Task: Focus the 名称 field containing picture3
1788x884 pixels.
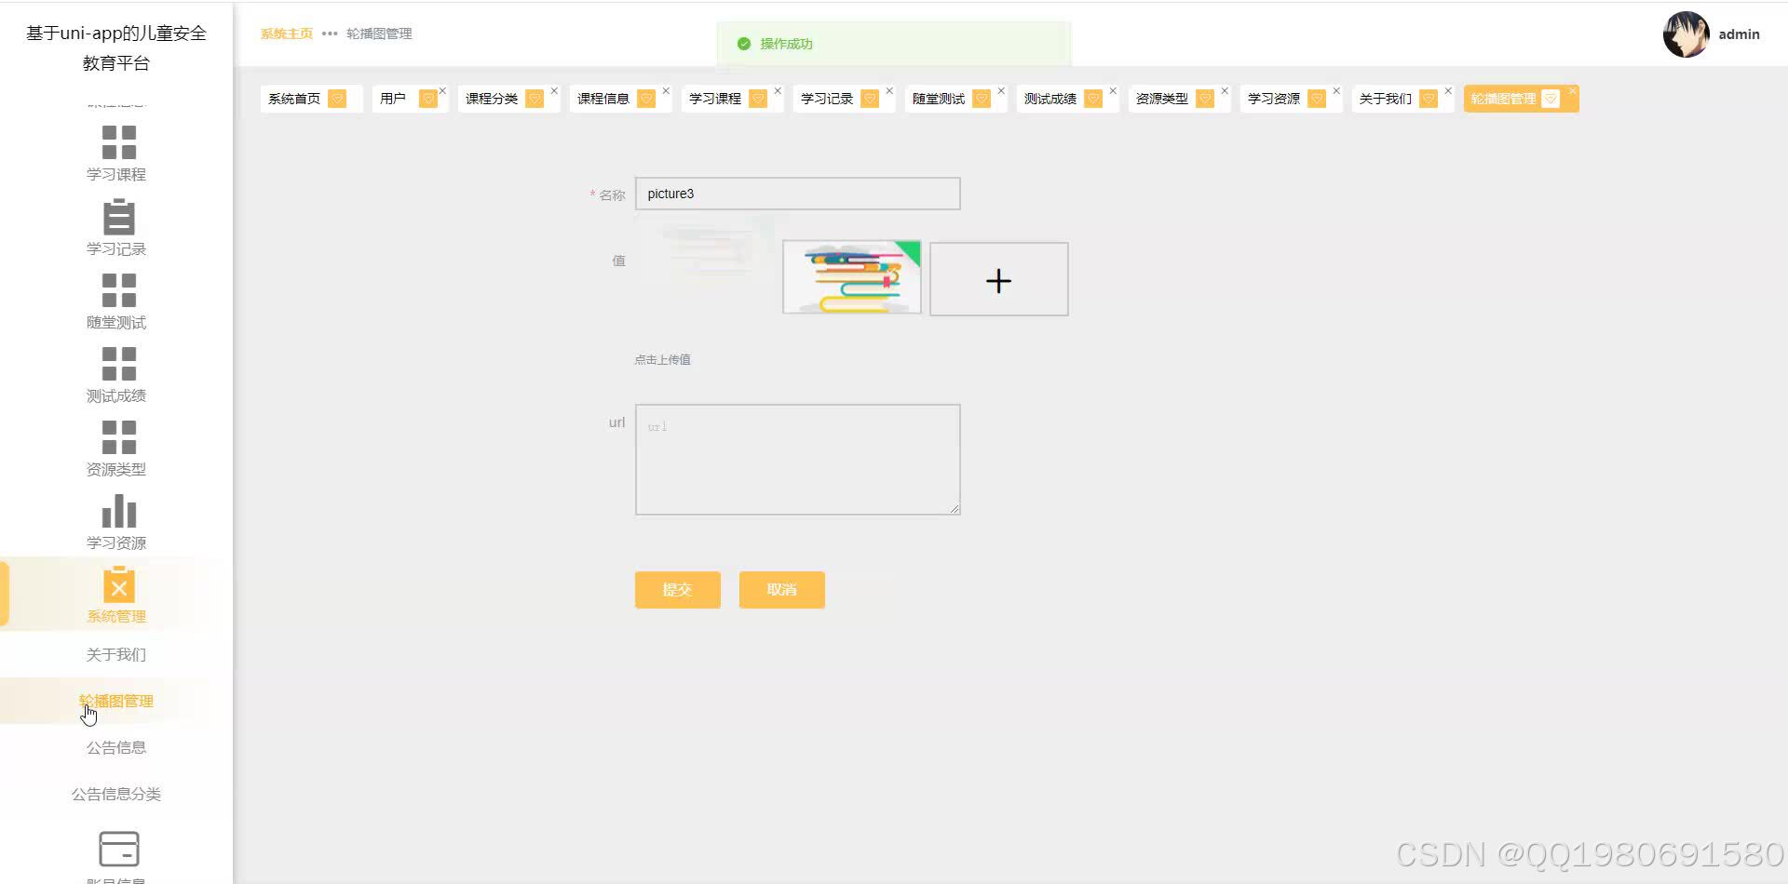Action: (798, 194)
